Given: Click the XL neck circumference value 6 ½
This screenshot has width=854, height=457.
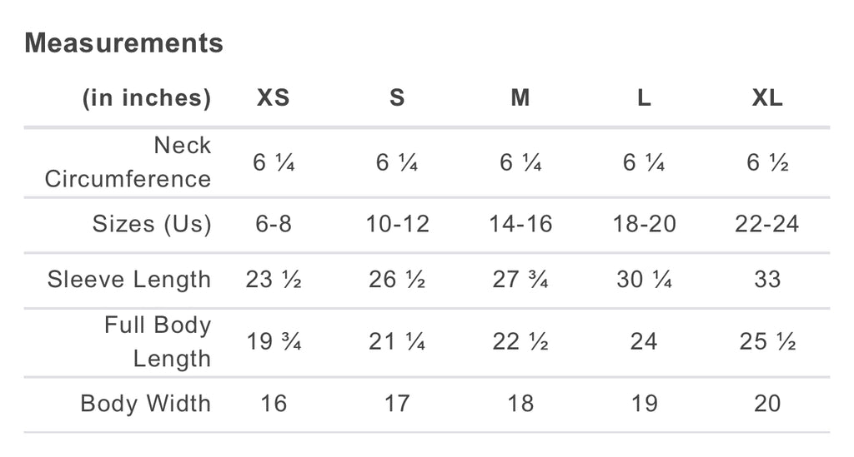Looking at the screenshot, I should (x=767, y=163).
